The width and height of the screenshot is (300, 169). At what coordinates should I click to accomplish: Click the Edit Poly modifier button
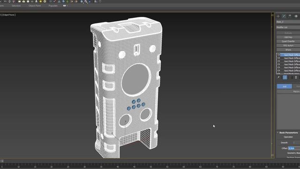tap(288, 37)
